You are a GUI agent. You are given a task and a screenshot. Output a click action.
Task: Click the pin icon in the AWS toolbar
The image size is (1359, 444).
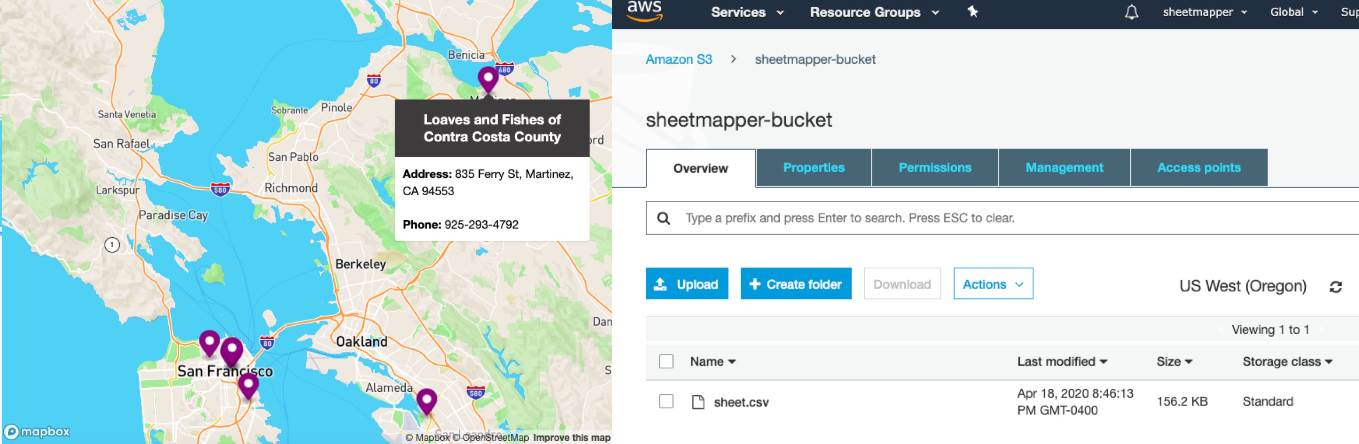click(x=972, y=12)
